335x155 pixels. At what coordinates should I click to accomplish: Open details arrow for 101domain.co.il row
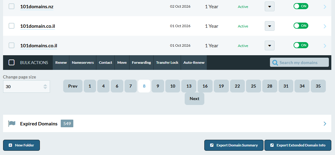(x=325, y=26)
